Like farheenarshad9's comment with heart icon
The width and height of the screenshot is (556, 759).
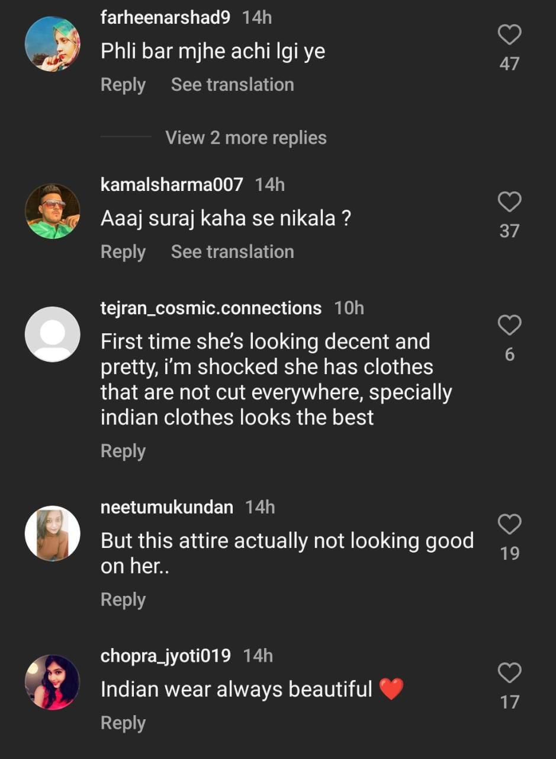point(509,36)
